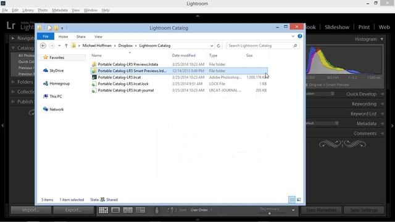Click Portable Catalog-LR5 Previews.lrdata folder icon

[x=94, y=64]
